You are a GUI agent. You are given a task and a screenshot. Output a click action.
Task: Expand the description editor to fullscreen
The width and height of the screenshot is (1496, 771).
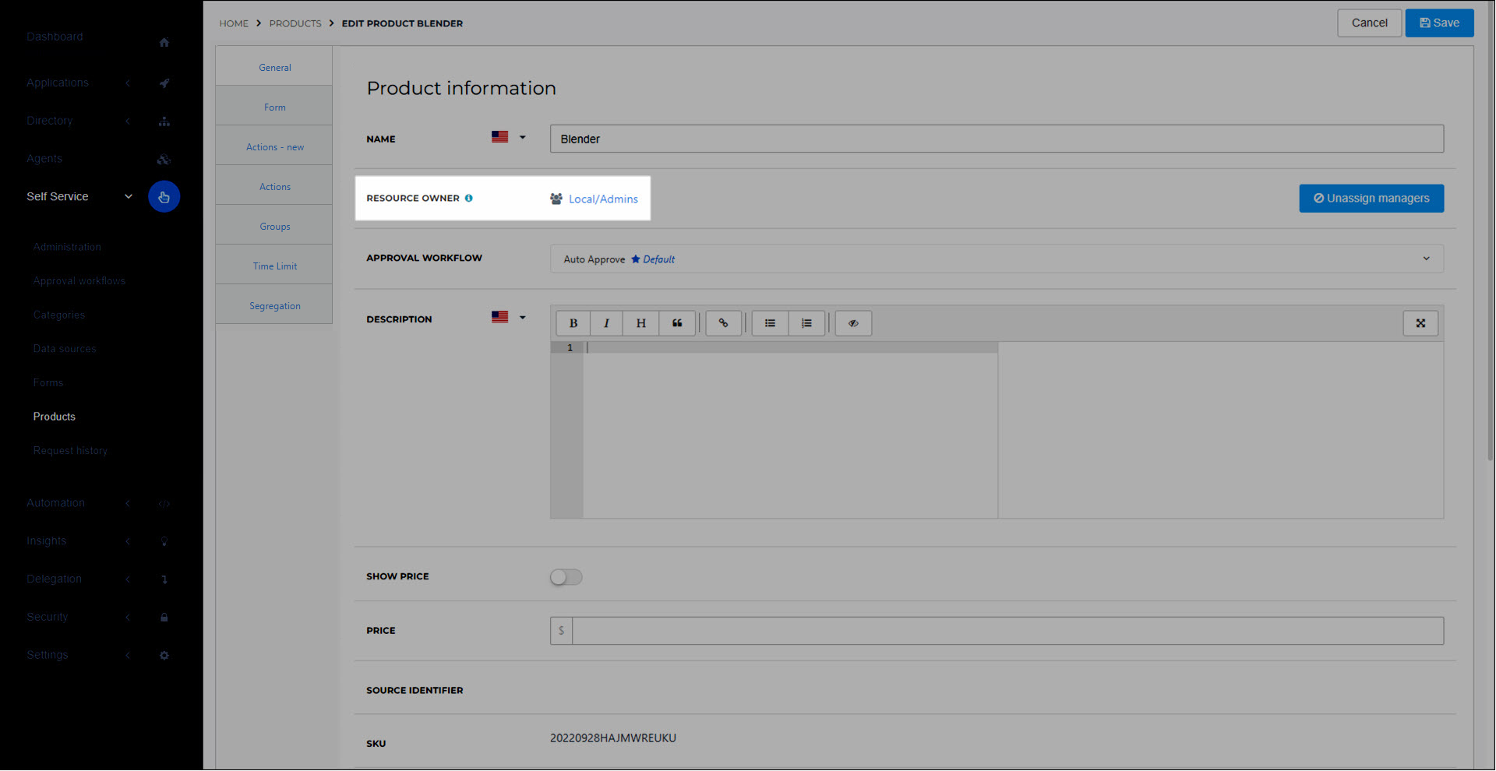[x=1420, y=322]
